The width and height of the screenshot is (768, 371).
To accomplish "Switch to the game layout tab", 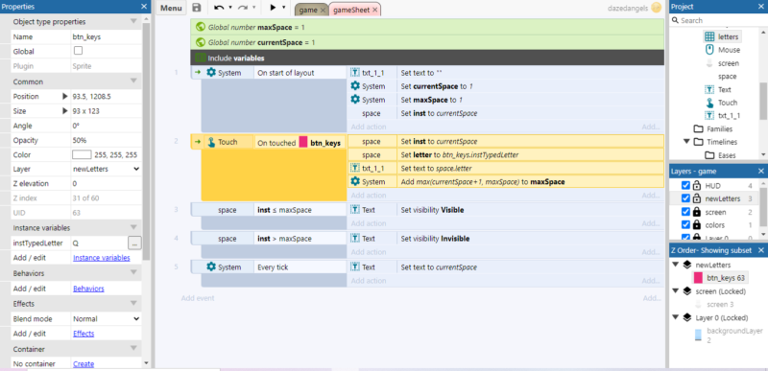I will pos(312,10).
